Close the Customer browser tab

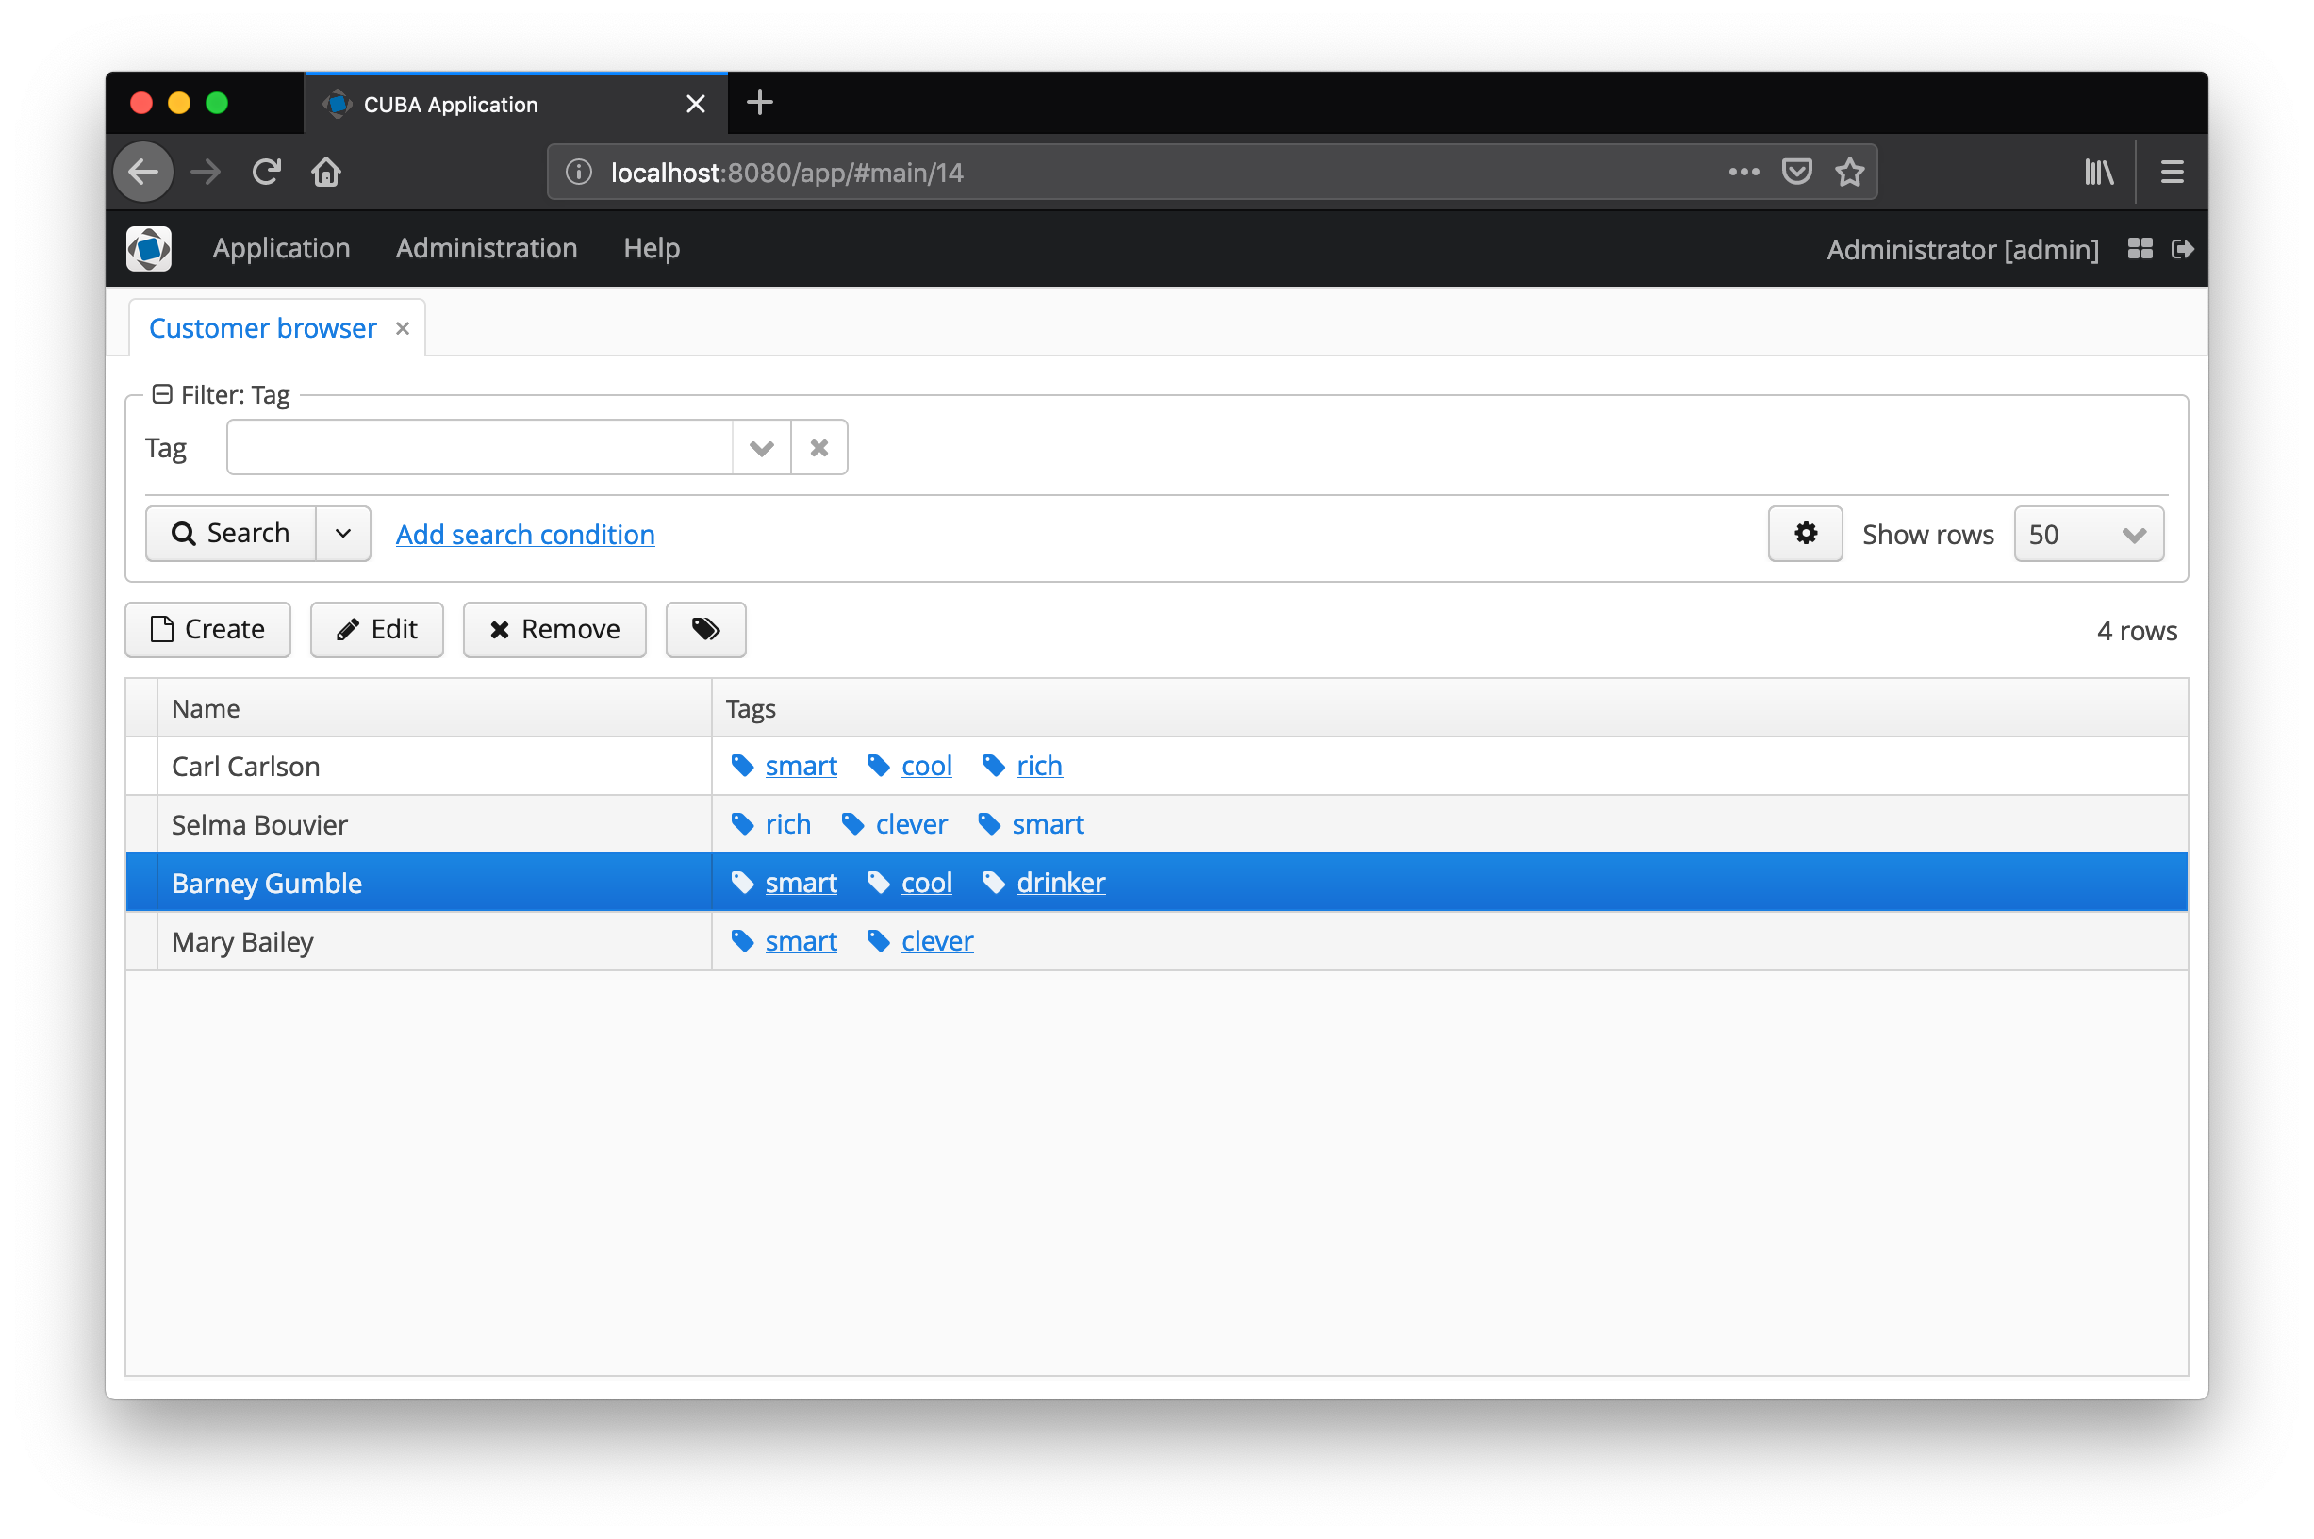click(x=403, y=328)
